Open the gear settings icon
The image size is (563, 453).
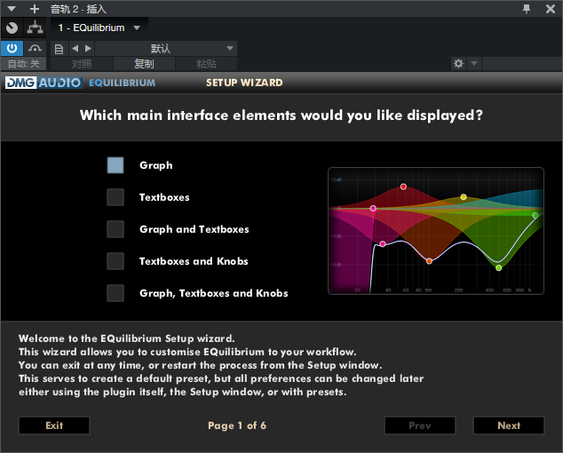458,64
